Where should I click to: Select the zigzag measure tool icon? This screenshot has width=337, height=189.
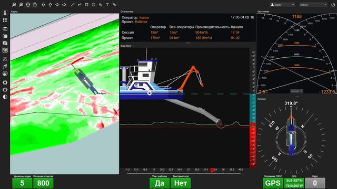pyautogui.click(x=101, y=5)
